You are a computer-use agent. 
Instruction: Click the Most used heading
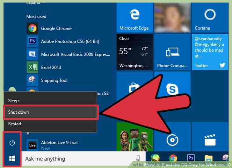(36, 17)
